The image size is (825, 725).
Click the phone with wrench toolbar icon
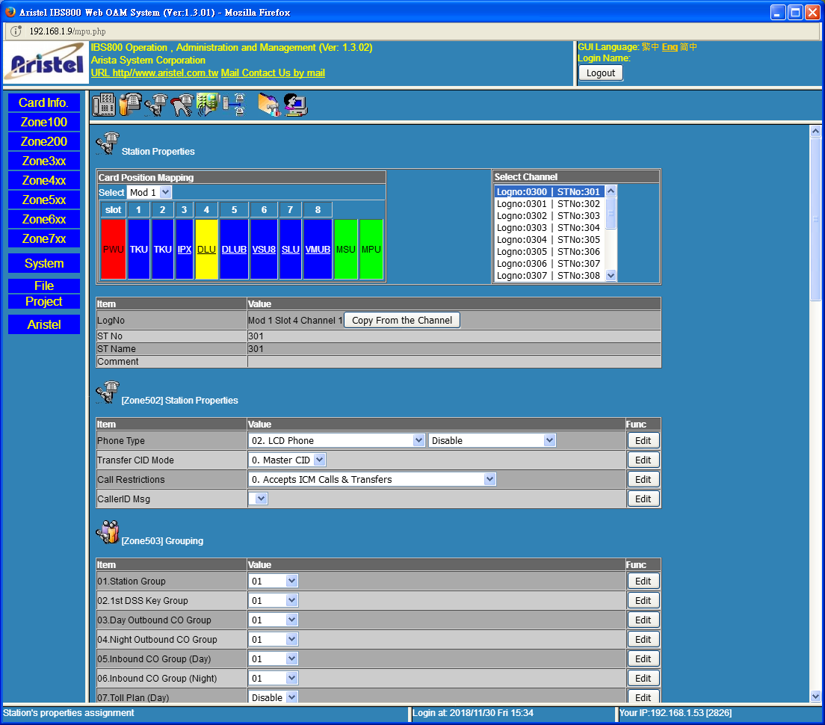pyautogui.click(x=156, y=104)
